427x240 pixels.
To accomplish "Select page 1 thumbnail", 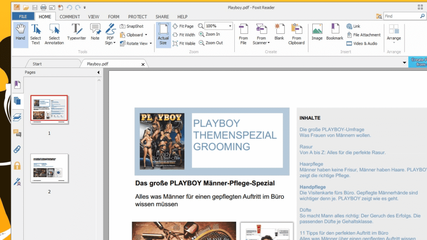I will click(49, 109).
